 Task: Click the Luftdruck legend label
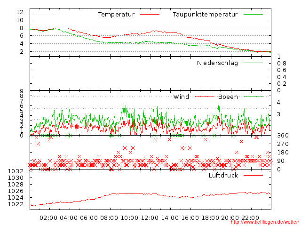pos(223,175)
